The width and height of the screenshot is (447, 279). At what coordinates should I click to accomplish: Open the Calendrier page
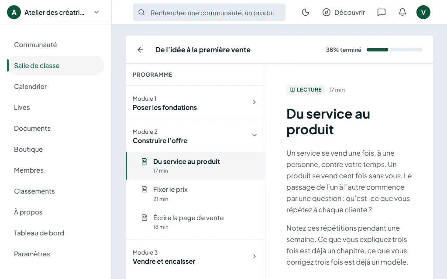tap(55, 87)
